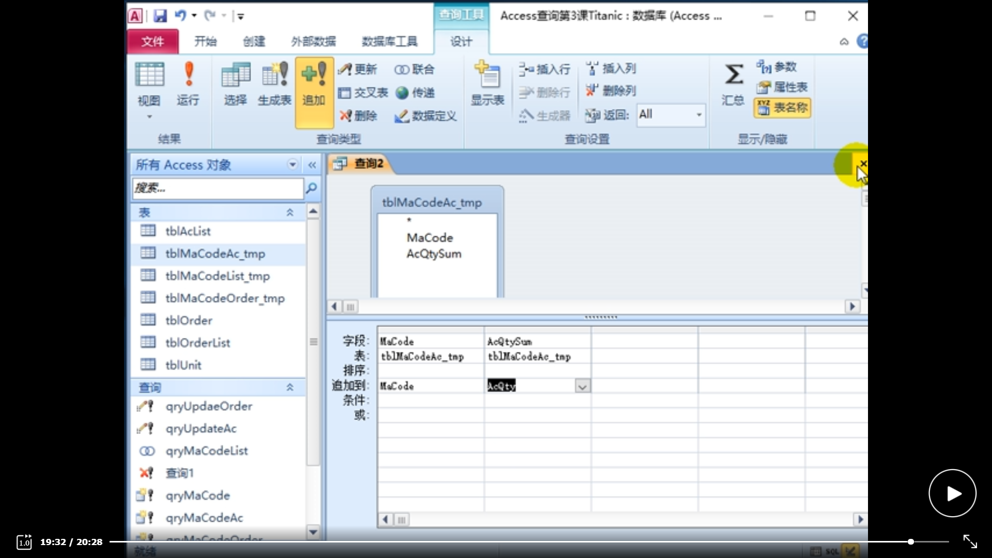Image resolution: width=992 pixels, height=558 pixels.
Task: Select table tblMaCodeOrder_tmp
Action: [219, 298]
